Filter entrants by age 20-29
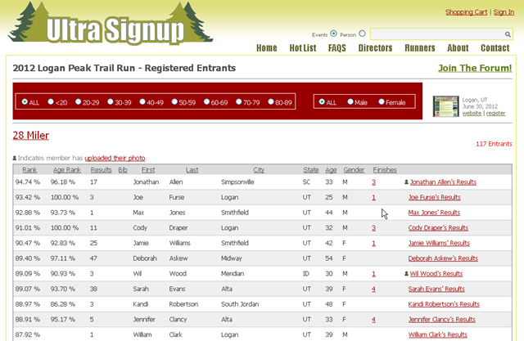This screenshot has width=524, height=341. [x=78, y=101]
